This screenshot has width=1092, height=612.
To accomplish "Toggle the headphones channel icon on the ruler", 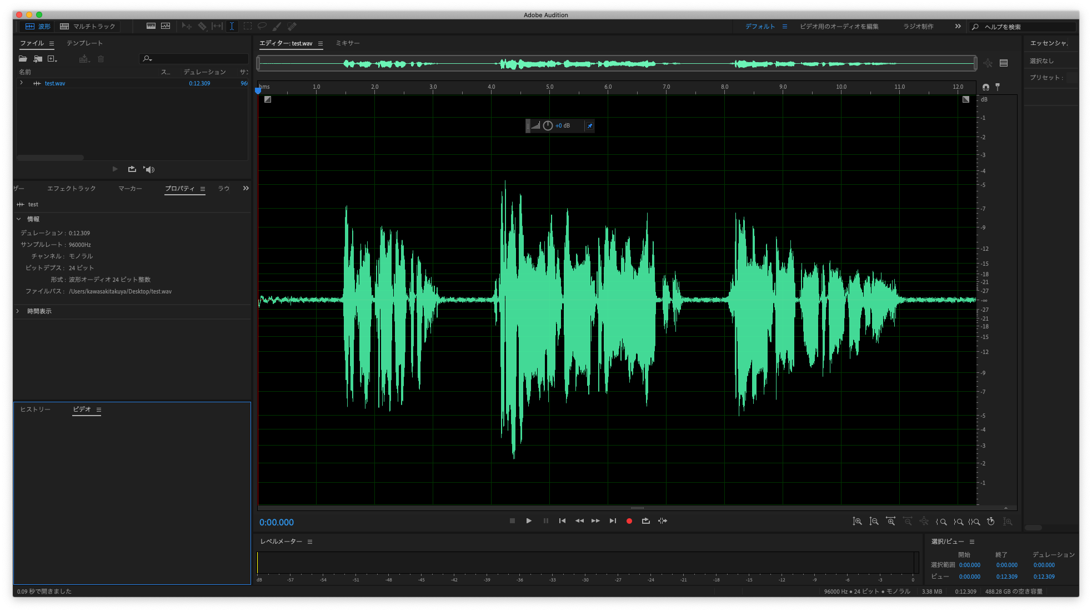I will pyautogui.click(x=986, y=87).
